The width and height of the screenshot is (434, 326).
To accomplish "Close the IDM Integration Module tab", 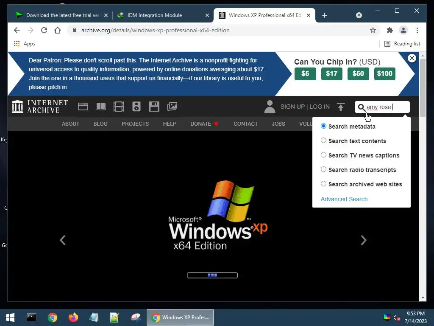I will tap(207, 15).
